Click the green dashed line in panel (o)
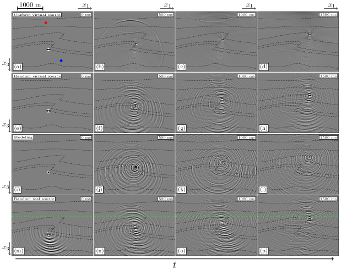The image size is (347, 270). pyautogui.click(x=216, y=216)
